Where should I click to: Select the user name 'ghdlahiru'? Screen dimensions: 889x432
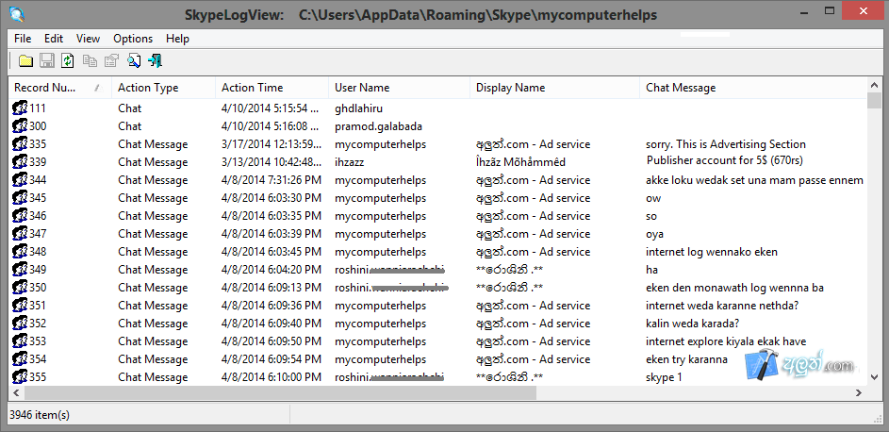point(358,108)
